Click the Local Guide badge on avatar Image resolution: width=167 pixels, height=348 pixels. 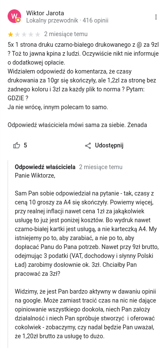pos(19,20)
